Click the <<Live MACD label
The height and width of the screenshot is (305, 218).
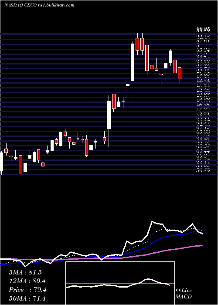(184, 294)
